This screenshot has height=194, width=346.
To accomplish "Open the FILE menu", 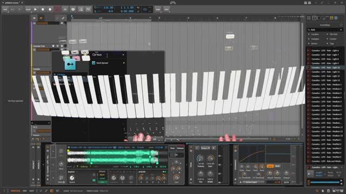I will click(5, 10).
